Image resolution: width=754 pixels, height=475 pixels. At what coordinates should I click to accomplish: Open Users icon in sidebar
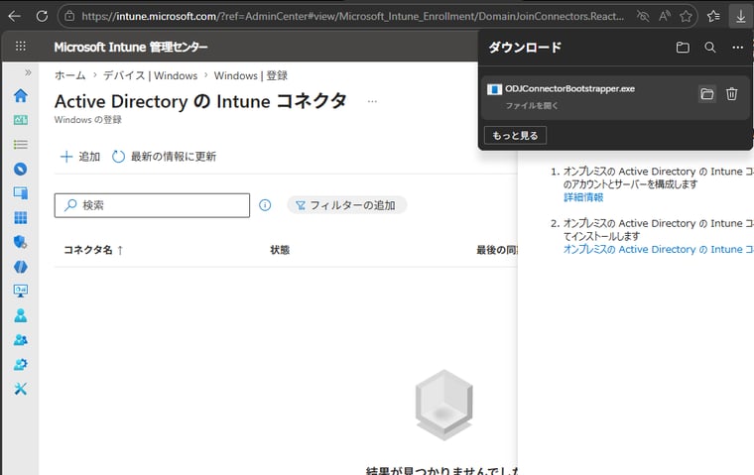tap(21, 315)
